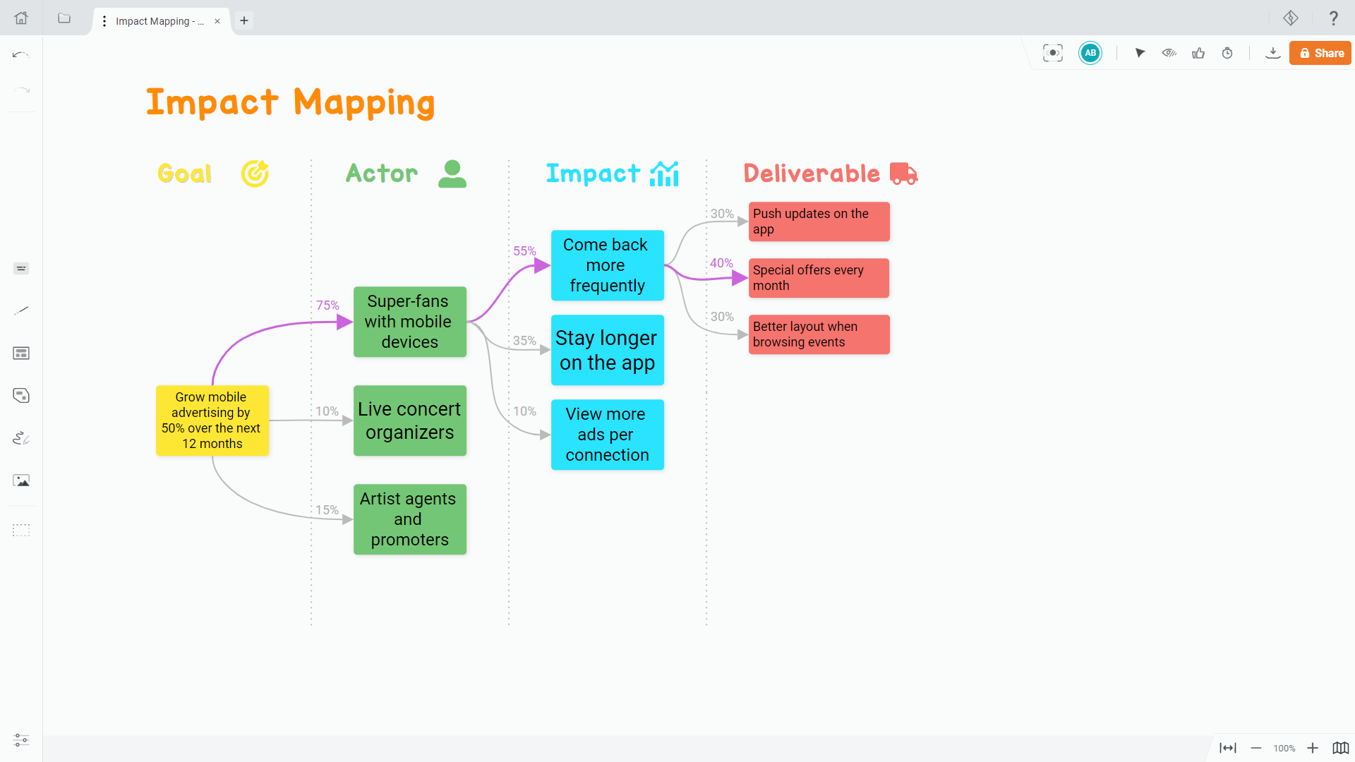Screen dimensions: 1355x762
Task: Click the like/thumbs-up icon in toolbar
Action: (1198, 53)
